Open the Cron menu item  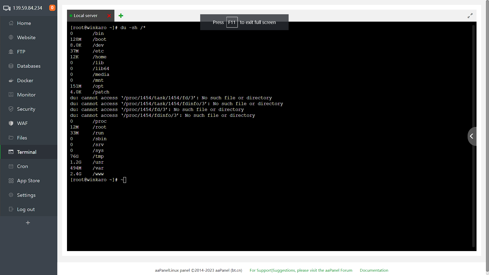point(22,166)
